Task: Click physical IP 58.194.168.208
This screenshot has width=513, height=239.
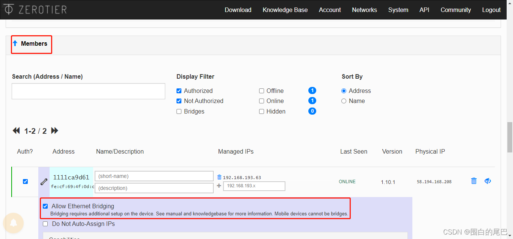Action: pyautogui.click(x=434, y=182)
